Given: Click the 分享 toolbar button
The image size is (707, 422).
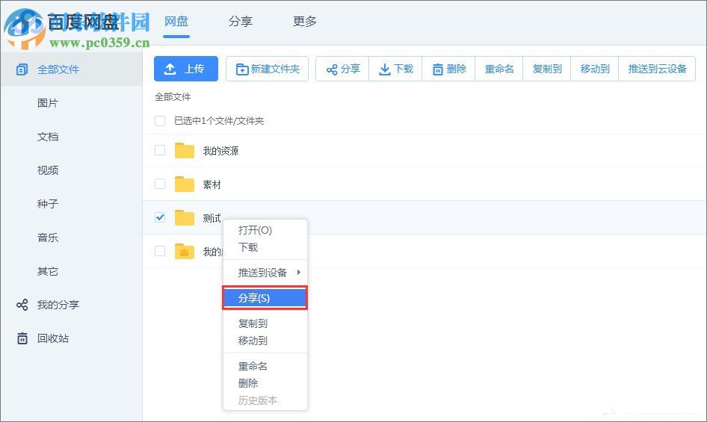Looking at the screenshot, I should (343, 69).
